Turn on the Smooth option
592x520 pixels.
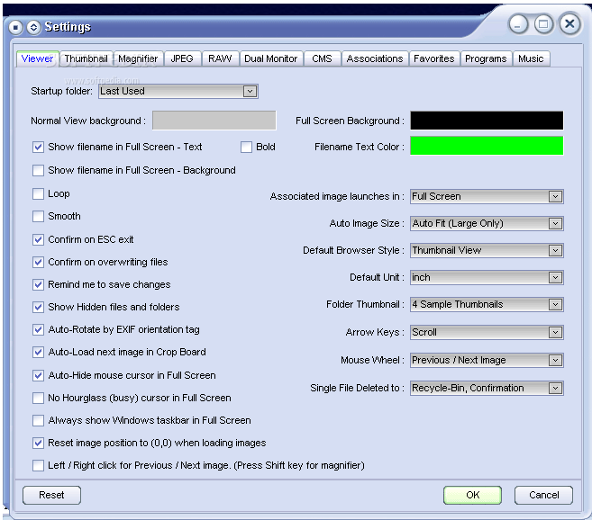click(x=38, y=217)
